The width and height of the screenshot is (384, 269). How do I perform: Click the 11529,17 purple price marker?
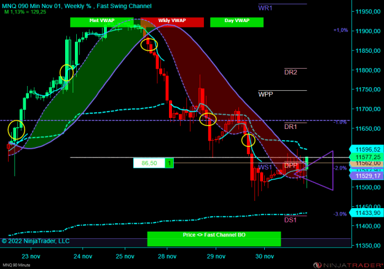[x=366, y=176]
